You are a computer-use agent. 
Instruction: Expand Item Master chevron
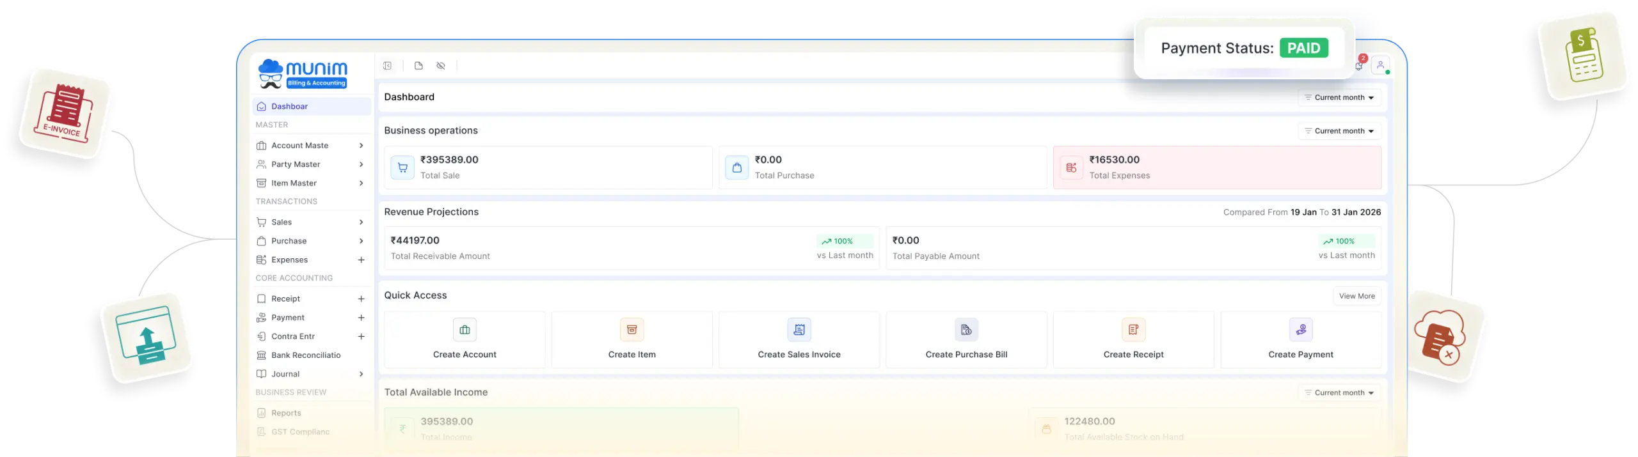pyautogui.click(x=362, y=183)
